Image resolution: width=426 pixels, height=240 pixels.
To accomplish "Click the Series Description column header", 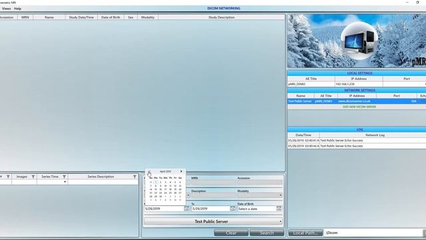I will [x=101, y=177].
